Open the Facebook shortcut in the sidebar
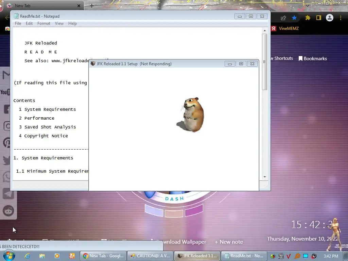 coord(7,109)
